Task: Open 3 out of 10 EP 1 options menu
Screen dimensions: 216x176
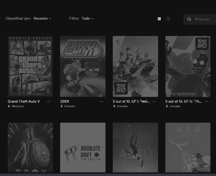Action: [154, 101]
